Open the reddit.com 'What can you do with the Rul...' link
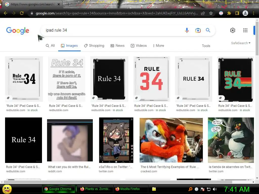 (x=69, y=167)
